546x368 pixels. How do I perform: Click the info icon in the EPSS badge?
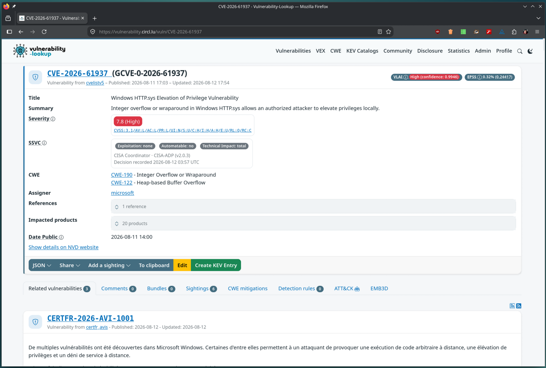[479, 77]
